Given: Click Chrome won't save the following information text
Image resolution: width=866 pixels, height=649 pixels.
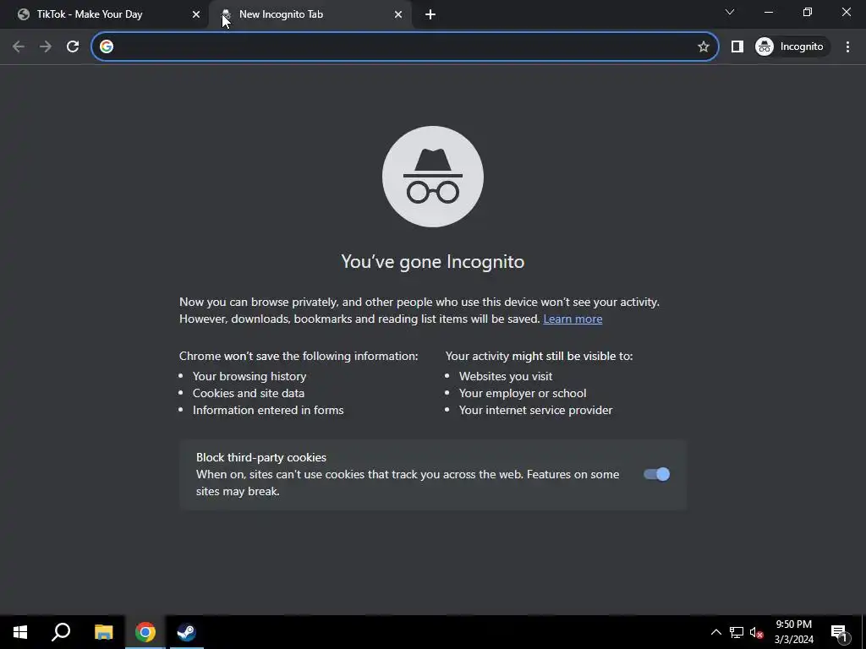Looking at the screenshot, I should (x=299, y=356).
